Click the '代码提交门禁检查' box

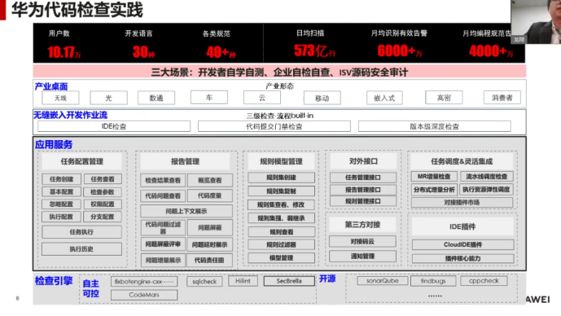coord(274,126)
